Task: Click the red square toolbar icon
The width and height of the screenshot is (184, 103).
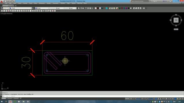Action: pos(122,8)
